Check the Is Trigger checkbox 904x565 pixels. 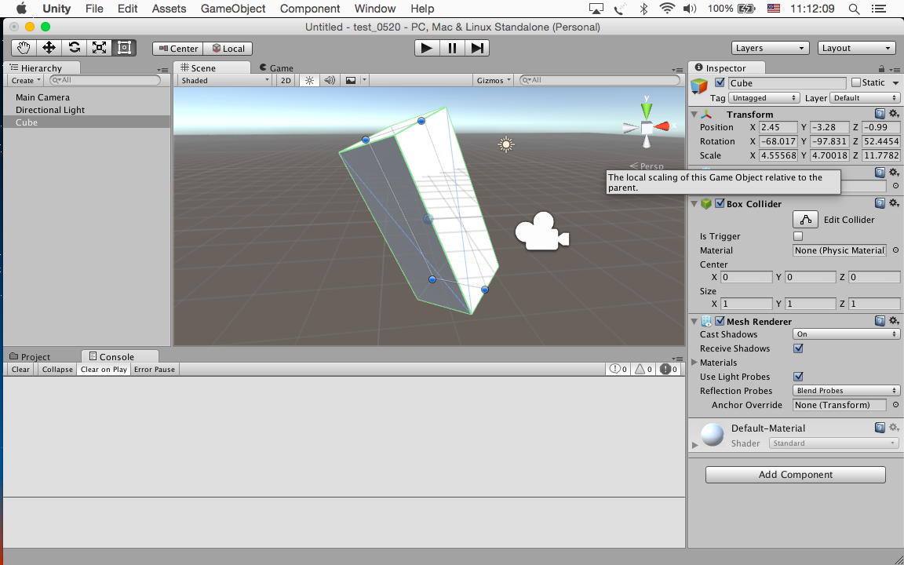[x=798, y=236]
